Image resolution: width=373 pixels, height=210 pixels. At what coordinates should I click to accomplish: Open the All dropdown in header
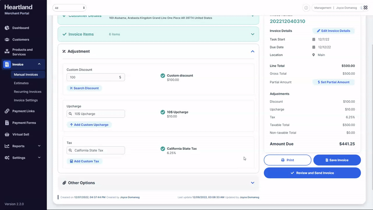click(x=69, y=8)
